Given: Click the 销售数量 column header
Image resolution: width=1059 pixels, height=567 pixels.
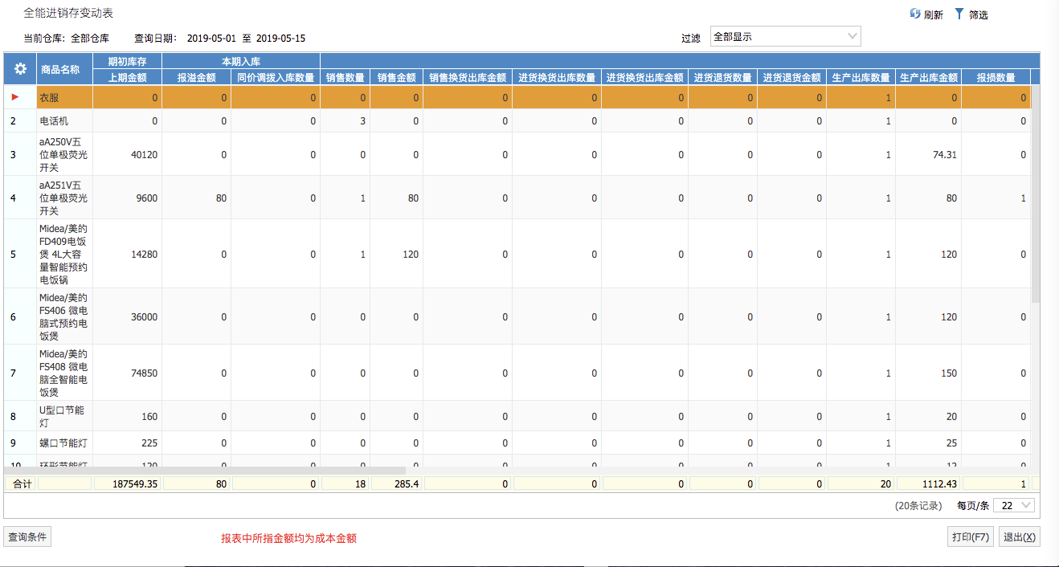Looking at the screenshot, I should (x=346, y=77).
